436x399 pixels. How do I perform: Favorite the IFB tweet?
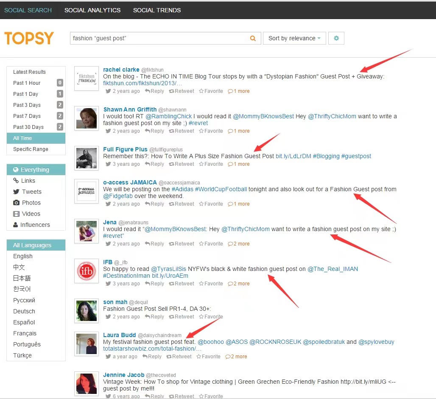pos(211,284)
